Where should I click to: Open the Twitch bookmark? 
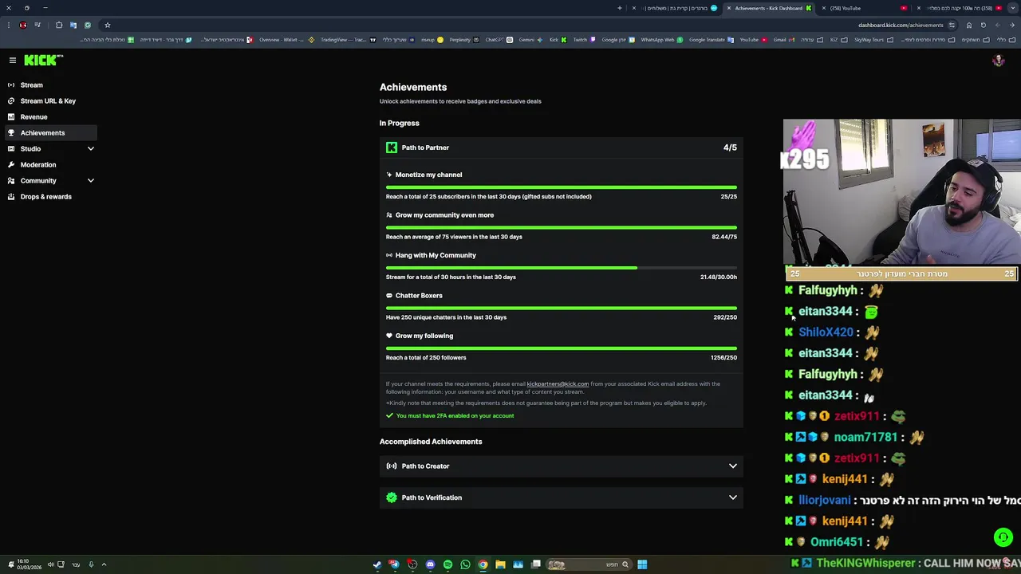(584, 40)
